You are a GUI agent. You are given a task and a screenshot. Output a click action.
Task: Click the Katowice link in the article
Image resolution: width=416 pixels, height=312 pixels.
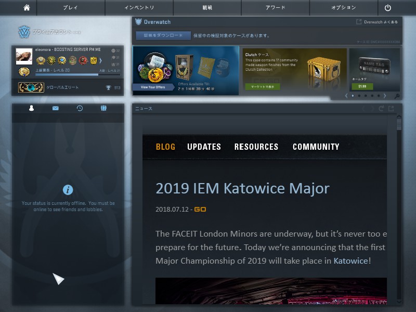pyautogui.click(x=350, y=261)
